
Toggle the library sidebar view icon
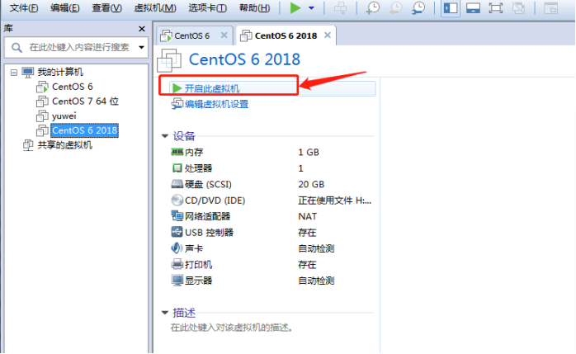(x=451, y=8)
